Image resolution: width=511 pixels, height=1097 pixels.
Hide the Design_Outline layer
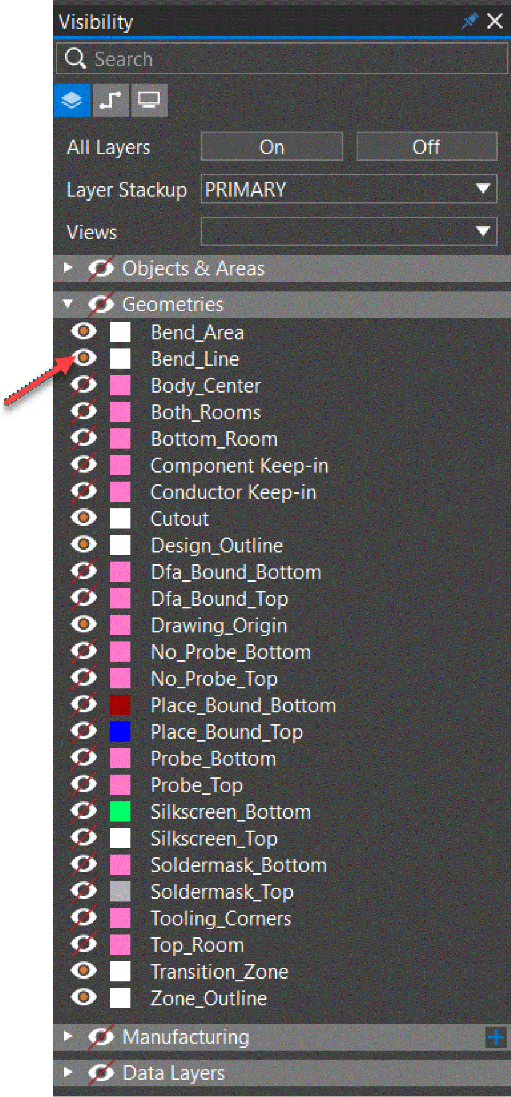pyautogui.click(x=84, y=545)
